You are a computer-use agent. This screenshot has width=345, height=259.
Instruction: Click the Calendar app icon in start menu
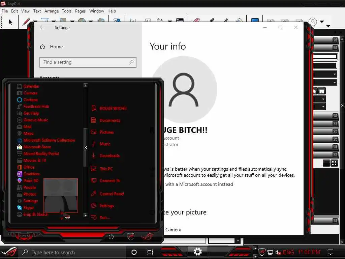19,86
